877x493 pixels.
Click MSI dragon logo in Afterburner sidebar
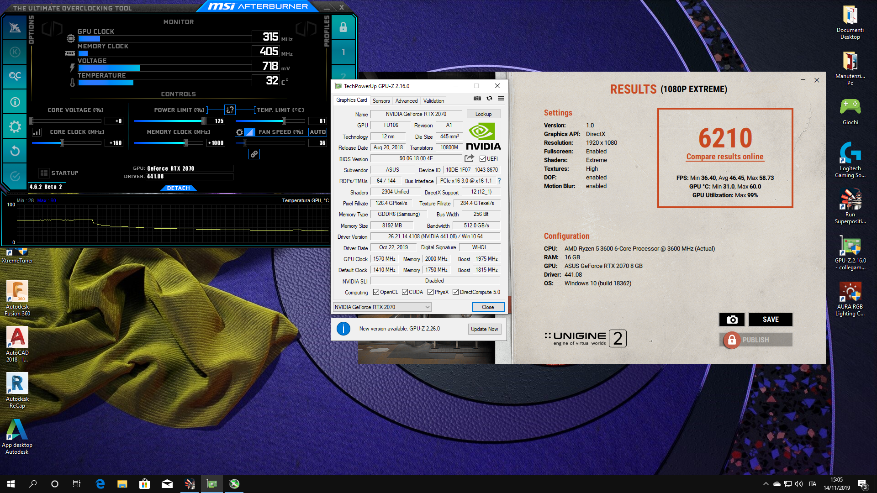(15, 27)
